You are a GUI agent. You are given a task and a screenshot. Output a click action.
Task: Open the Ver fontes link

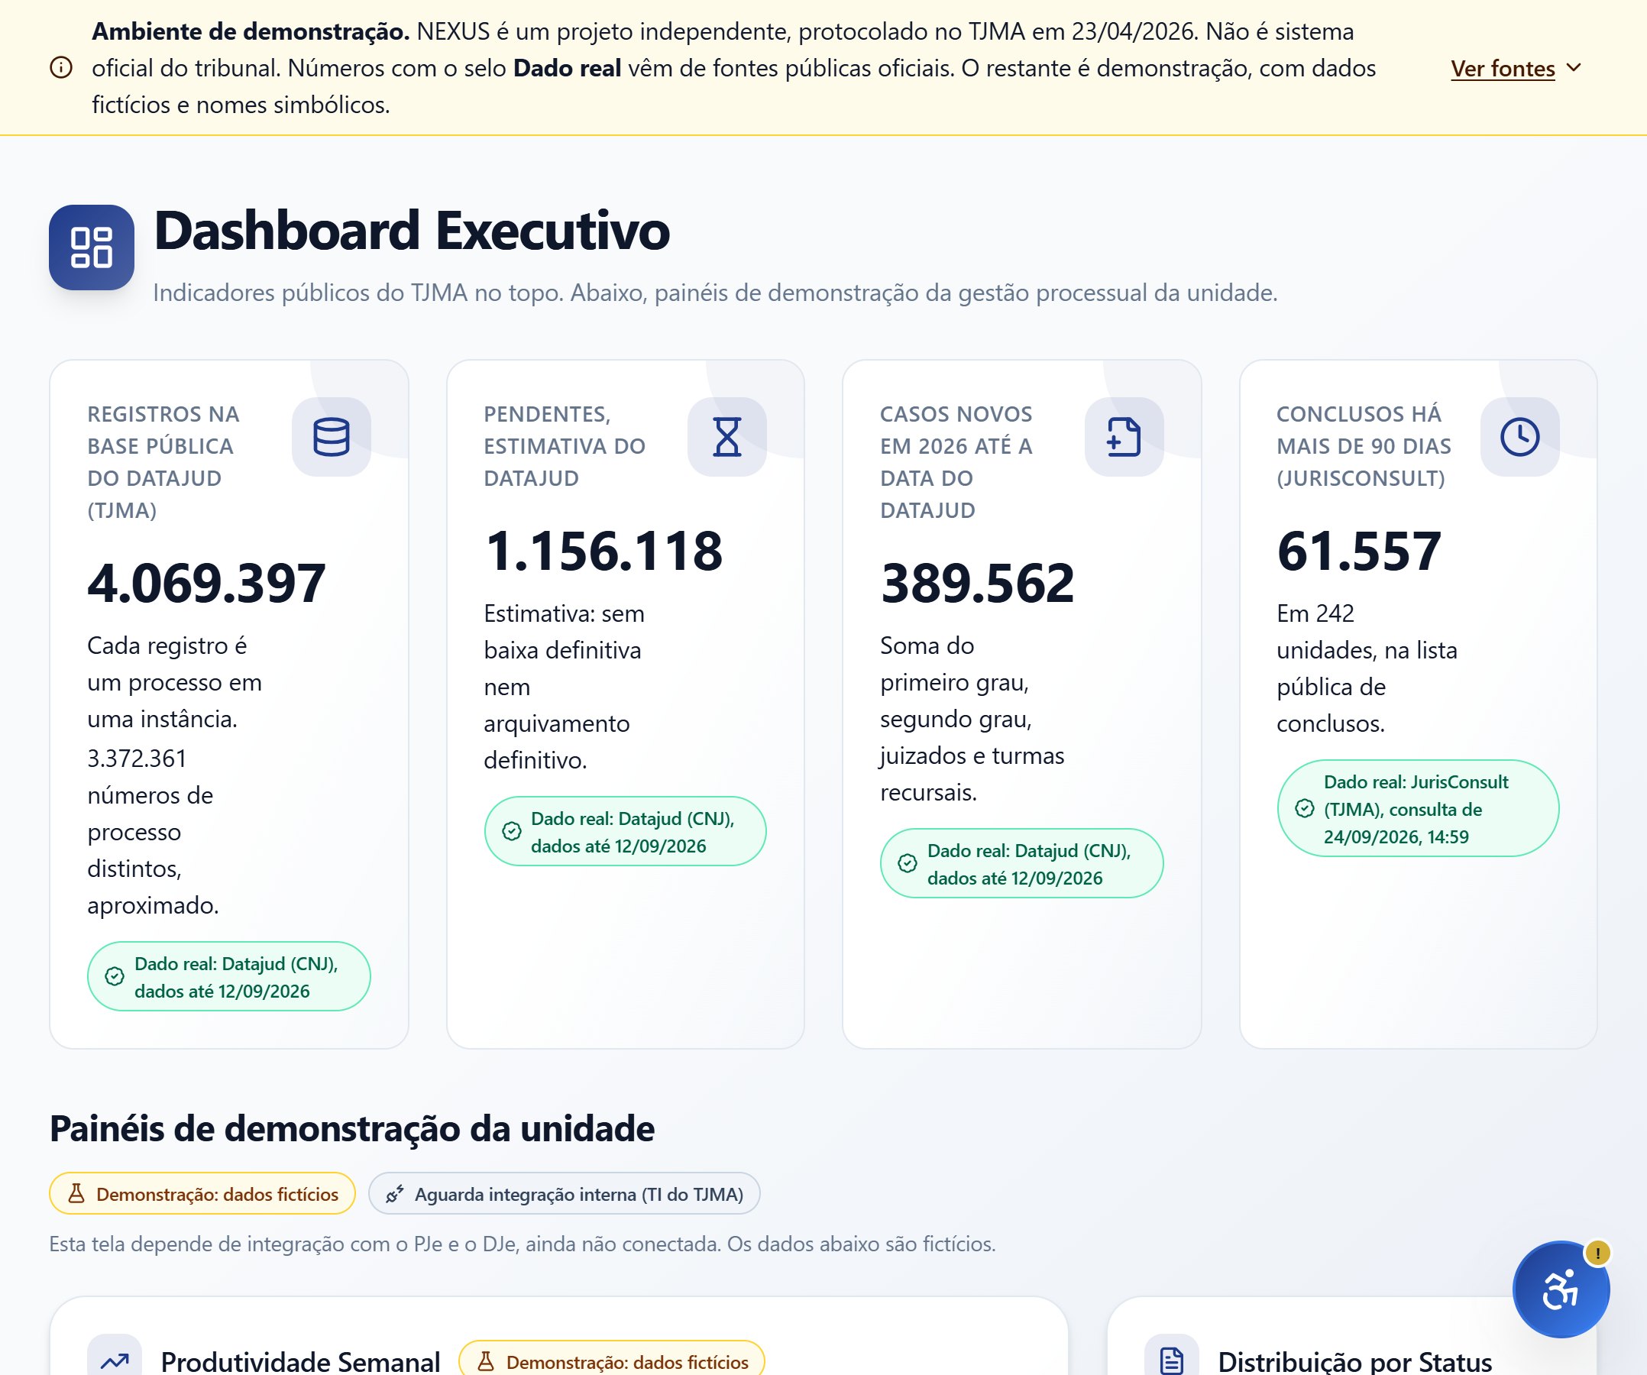1502,68
